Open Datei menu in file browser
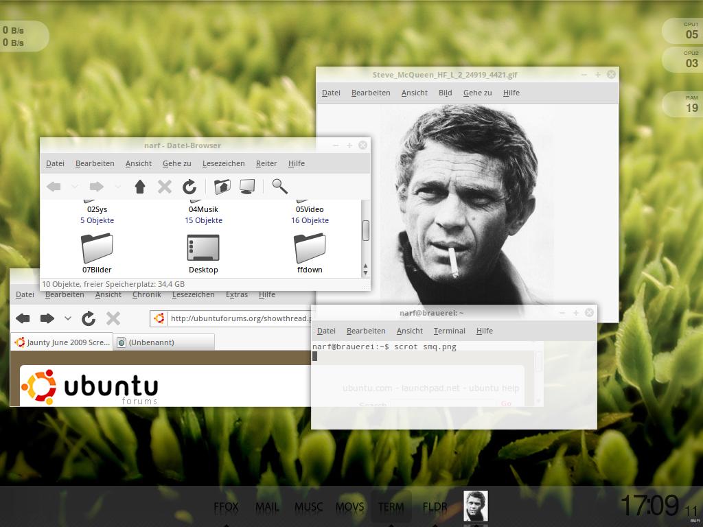Screen dimensions: 703x527 click(55, 163)
